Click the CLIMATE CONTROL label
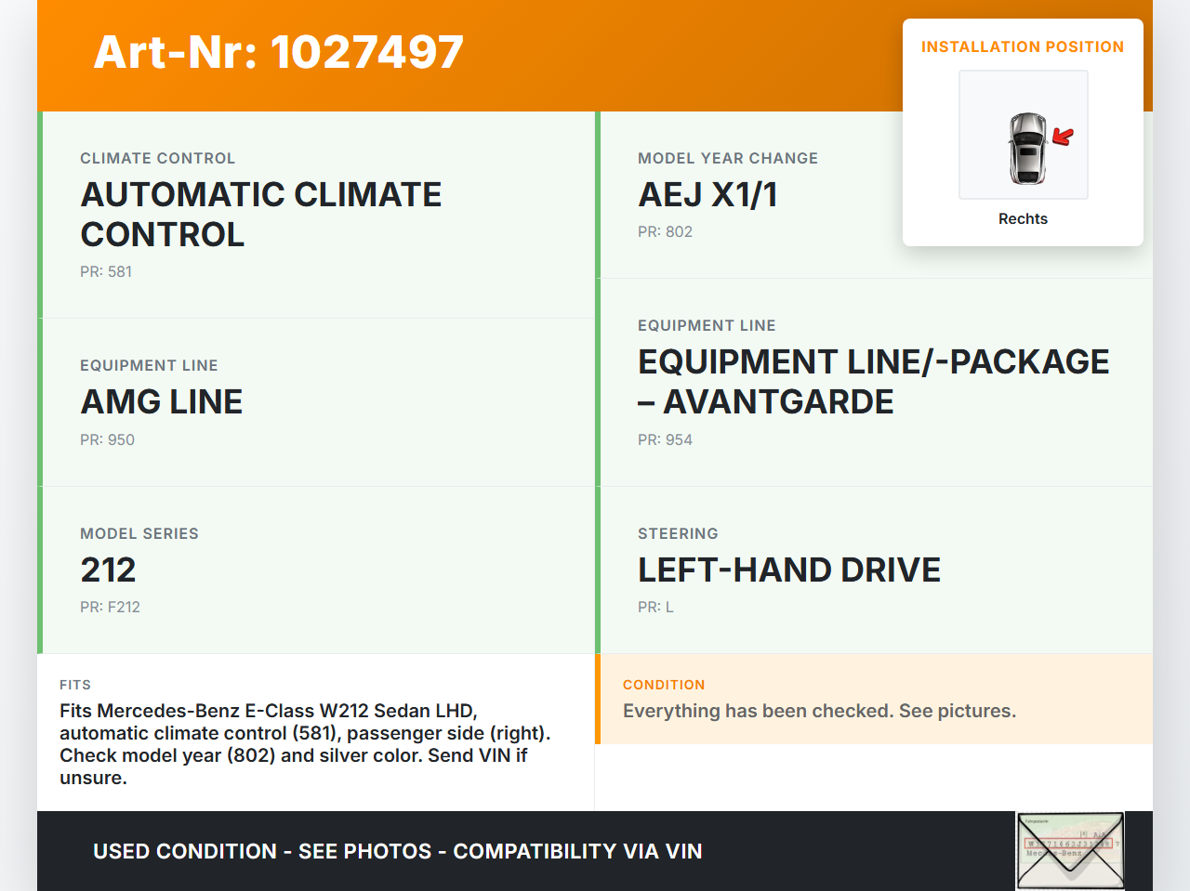This screenshot has height=891, width=1190. (158, 158)
